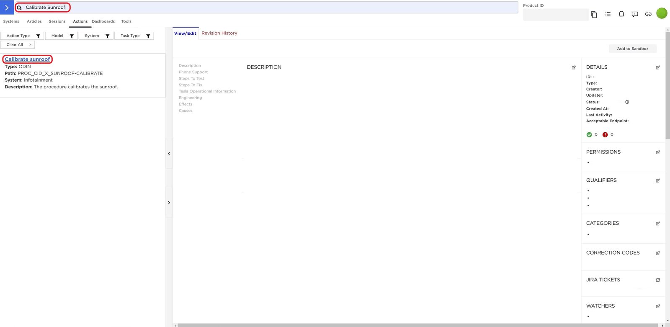Click the Clear All filters button
This screenshot has height=327, width=670.
(x=17, y=45)
